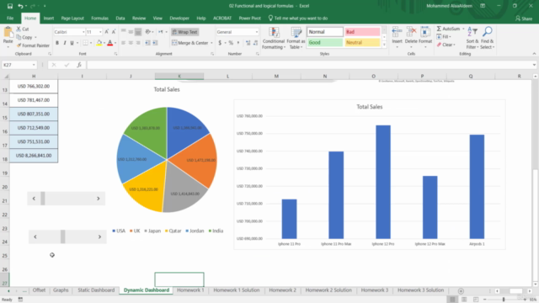Select cell showing USD 8,266,841.00

[34, 155]
